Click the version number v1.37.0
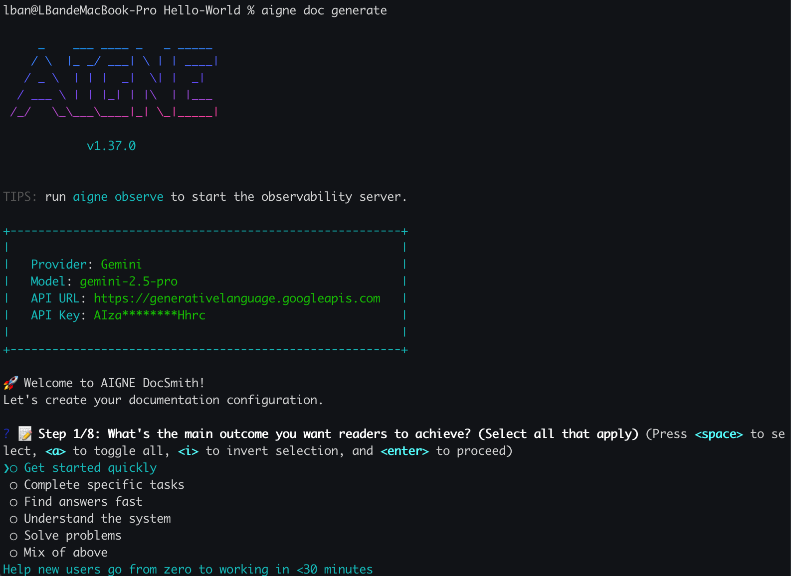The height and width of the screenshot is (576, 791). coord(111,146)
